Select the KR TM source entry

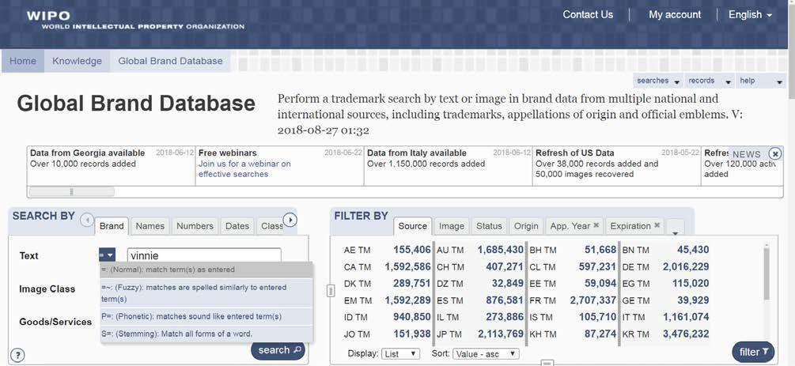pos(665,334)
